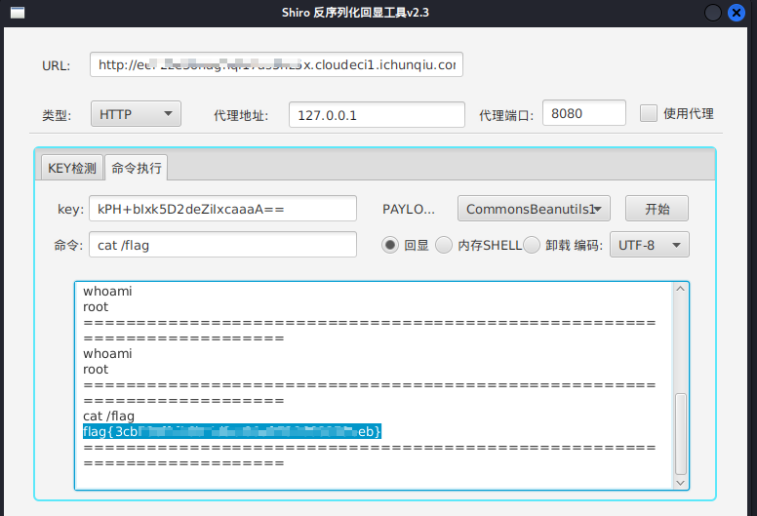Open the CommonsBeanutils1 payload dropdown
This screenshot has width=757, height=516.
pyautogui.click(x=534, y=209)
